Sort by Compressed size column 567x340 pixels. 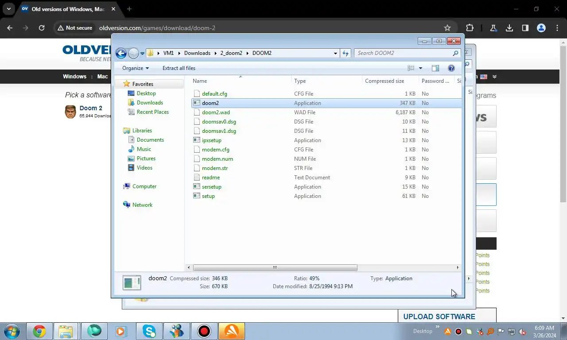390,81
